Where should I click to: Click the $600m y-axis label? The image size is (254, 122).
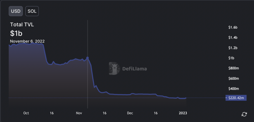[234, 78]
